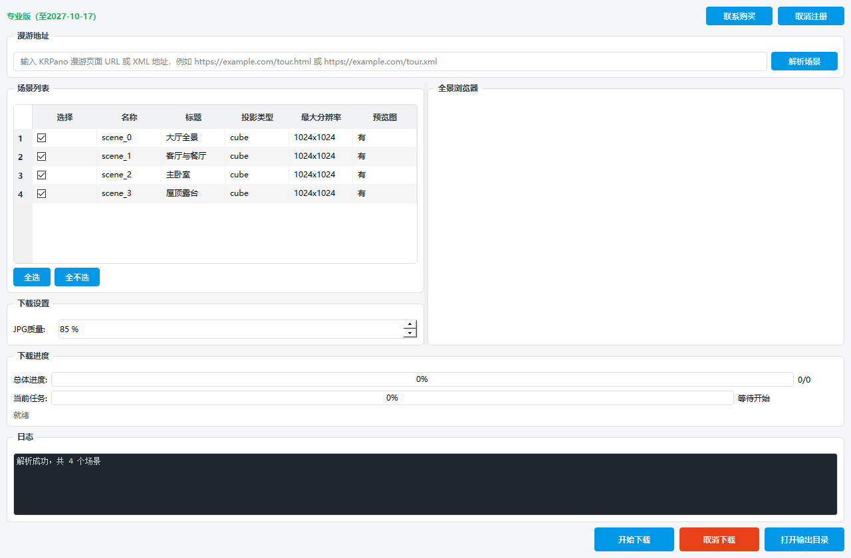Increase JPG质量 with the up arrow
The image size is (851, 558).
(x=410, y=325)
